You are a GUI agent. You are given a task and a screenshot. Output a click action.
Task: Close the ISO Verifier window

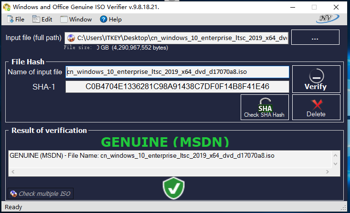coord(336,7)
